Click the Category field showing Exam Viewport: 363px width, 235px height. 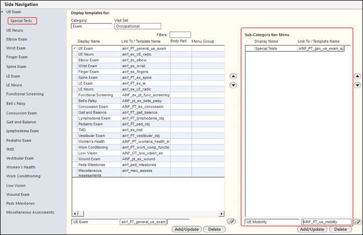click(92, 26)
